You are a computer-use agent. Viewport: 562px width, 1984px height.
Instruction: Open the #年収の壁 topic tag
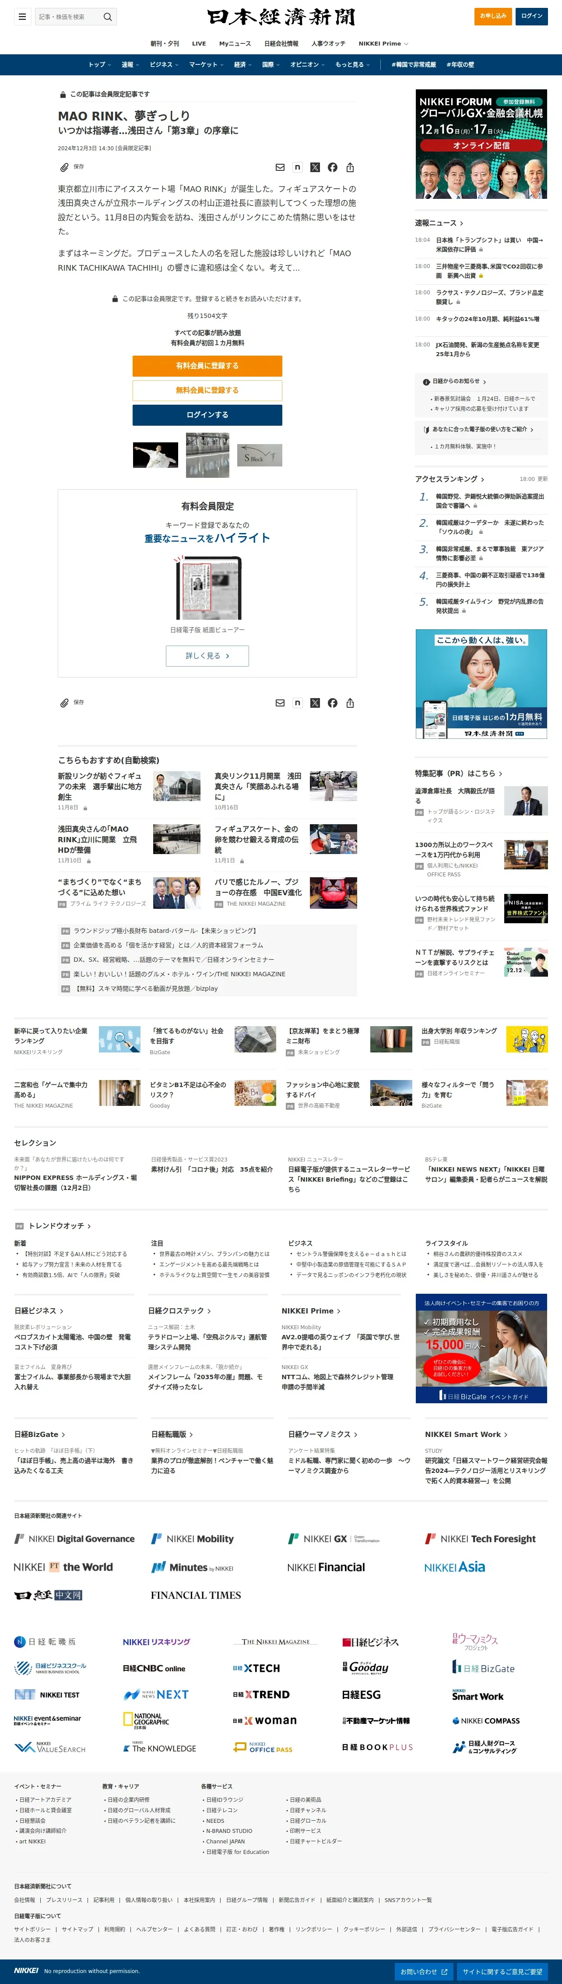click(460, 65)
